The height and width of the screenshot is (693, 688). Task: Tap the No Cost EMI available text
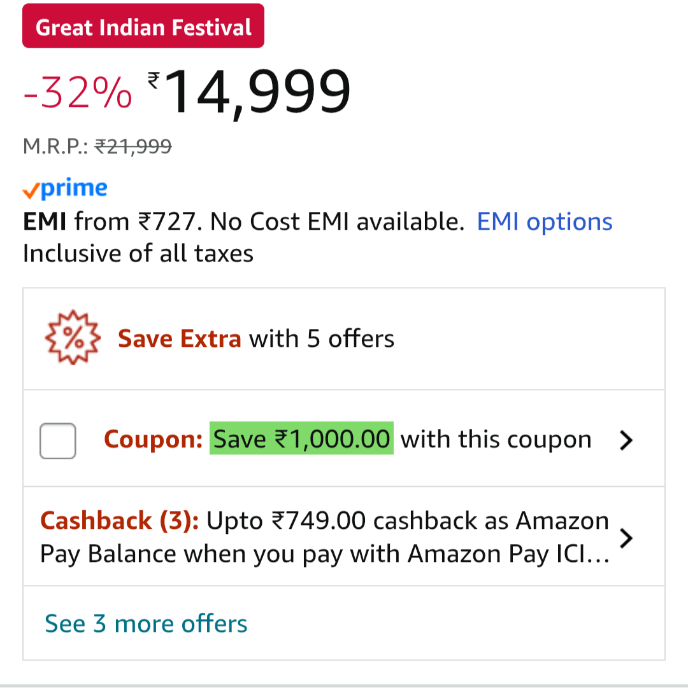point(336,222)
